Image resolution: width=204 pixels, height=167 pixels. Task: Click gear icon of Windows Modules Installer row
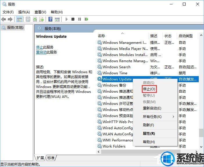click(x=99, y=55)
